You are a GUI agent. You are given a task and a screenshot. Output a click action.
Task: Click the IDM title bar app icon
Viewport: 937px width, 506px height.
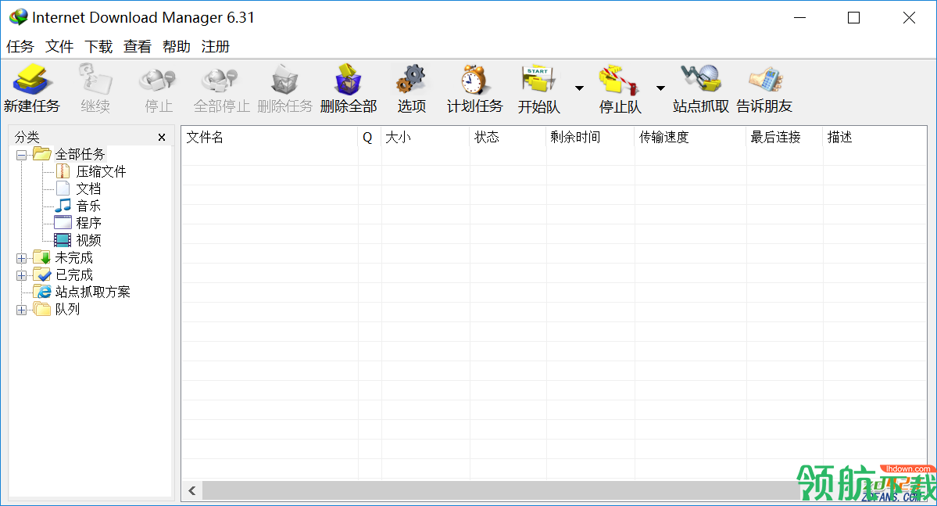19,16
